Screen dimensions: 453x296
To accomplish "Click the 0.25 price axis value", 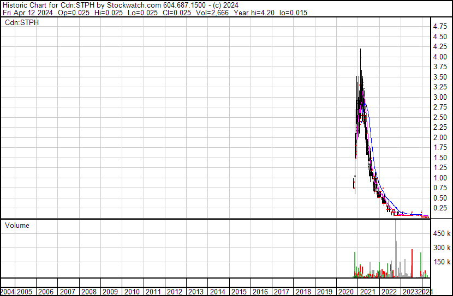I will [x=440, y=208].
